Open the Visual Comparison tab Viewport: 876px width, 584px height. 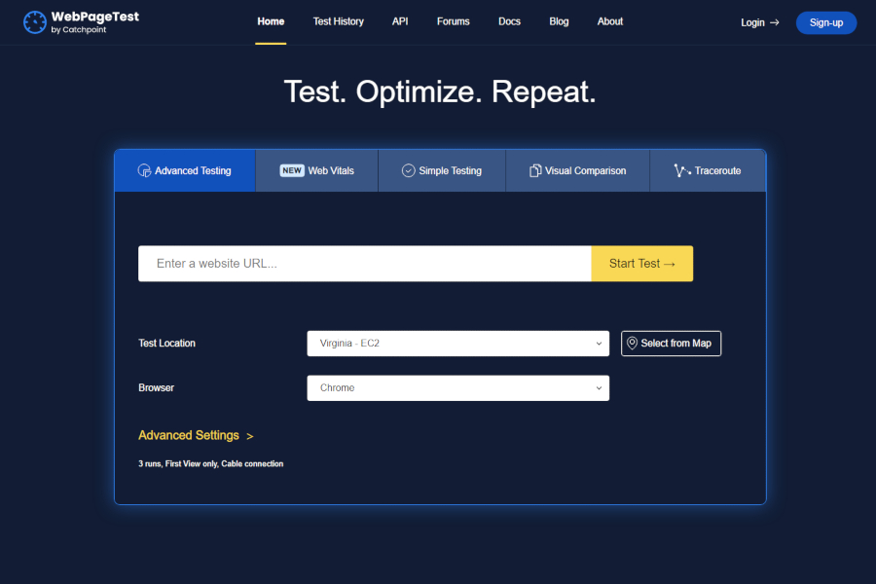click(577, 169)
